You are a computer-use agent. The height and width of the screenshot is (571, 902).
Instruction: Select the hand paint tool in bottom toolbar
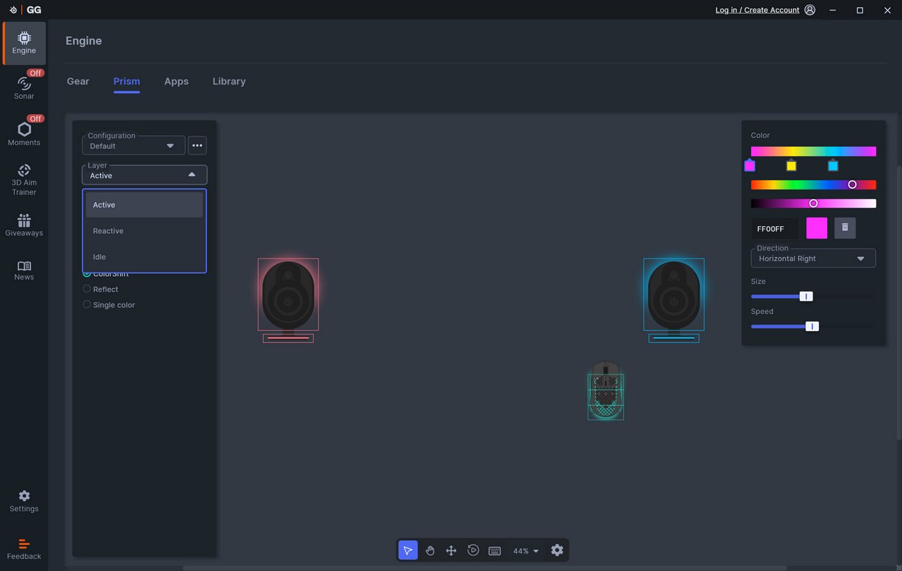tap(430, 551)
